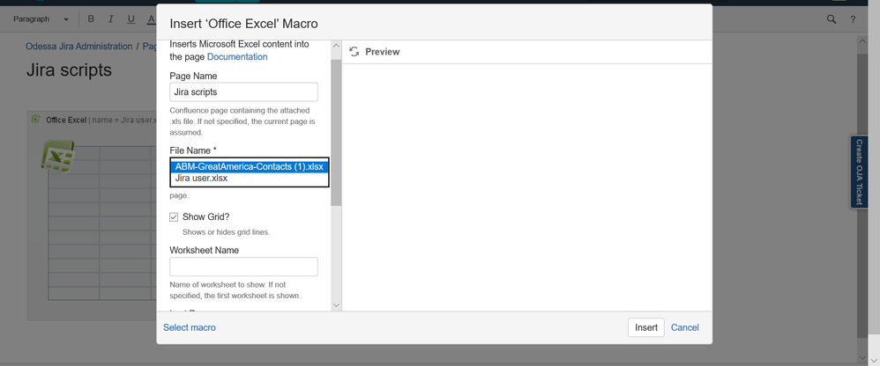
Task: Click the macro parameters scrollbar thumb
Action: (x=336, y=132)
